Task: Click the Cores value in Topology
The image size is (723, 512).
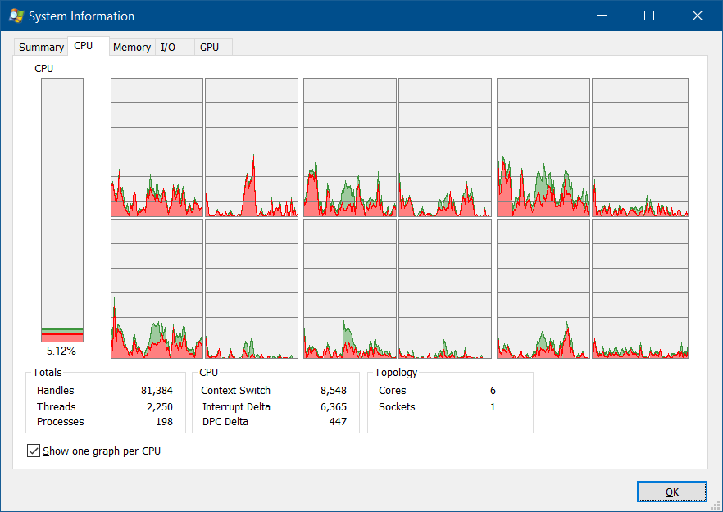Action: coord(493,391)
